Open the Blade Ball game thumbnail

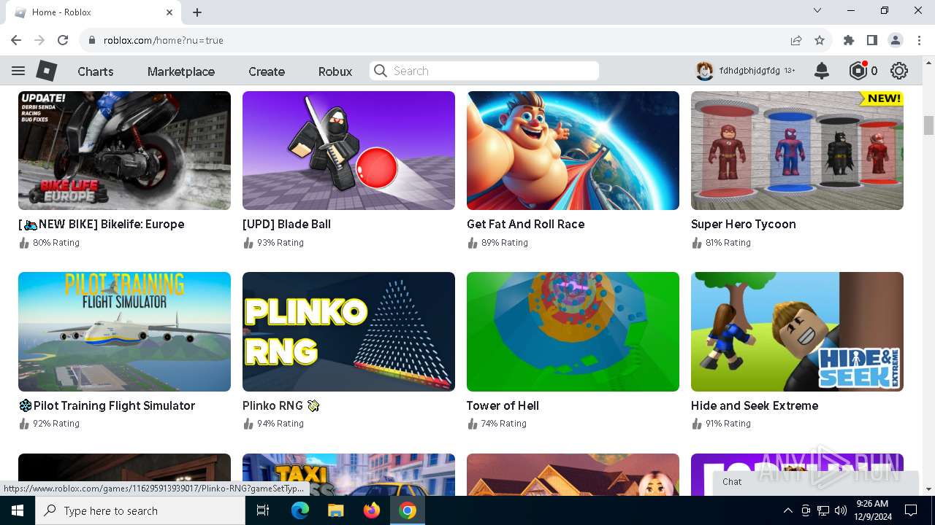coord(348,150)
